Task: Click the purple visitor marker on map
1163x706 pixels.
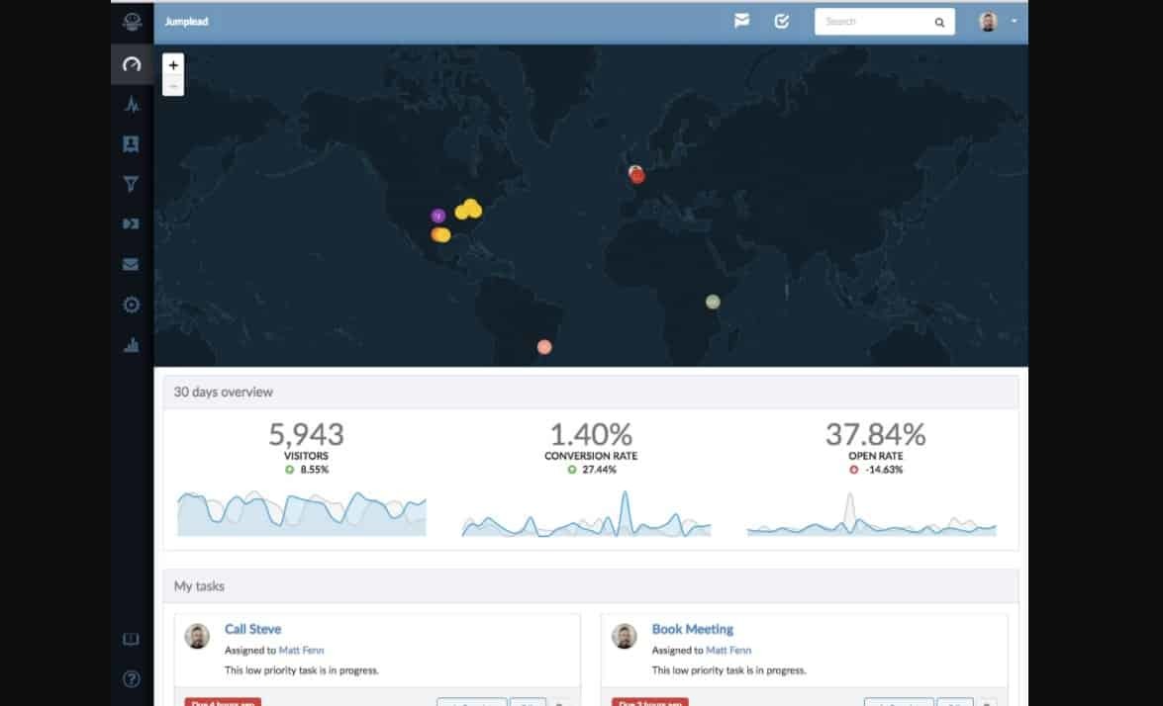Action: click(x=437, y=216)
